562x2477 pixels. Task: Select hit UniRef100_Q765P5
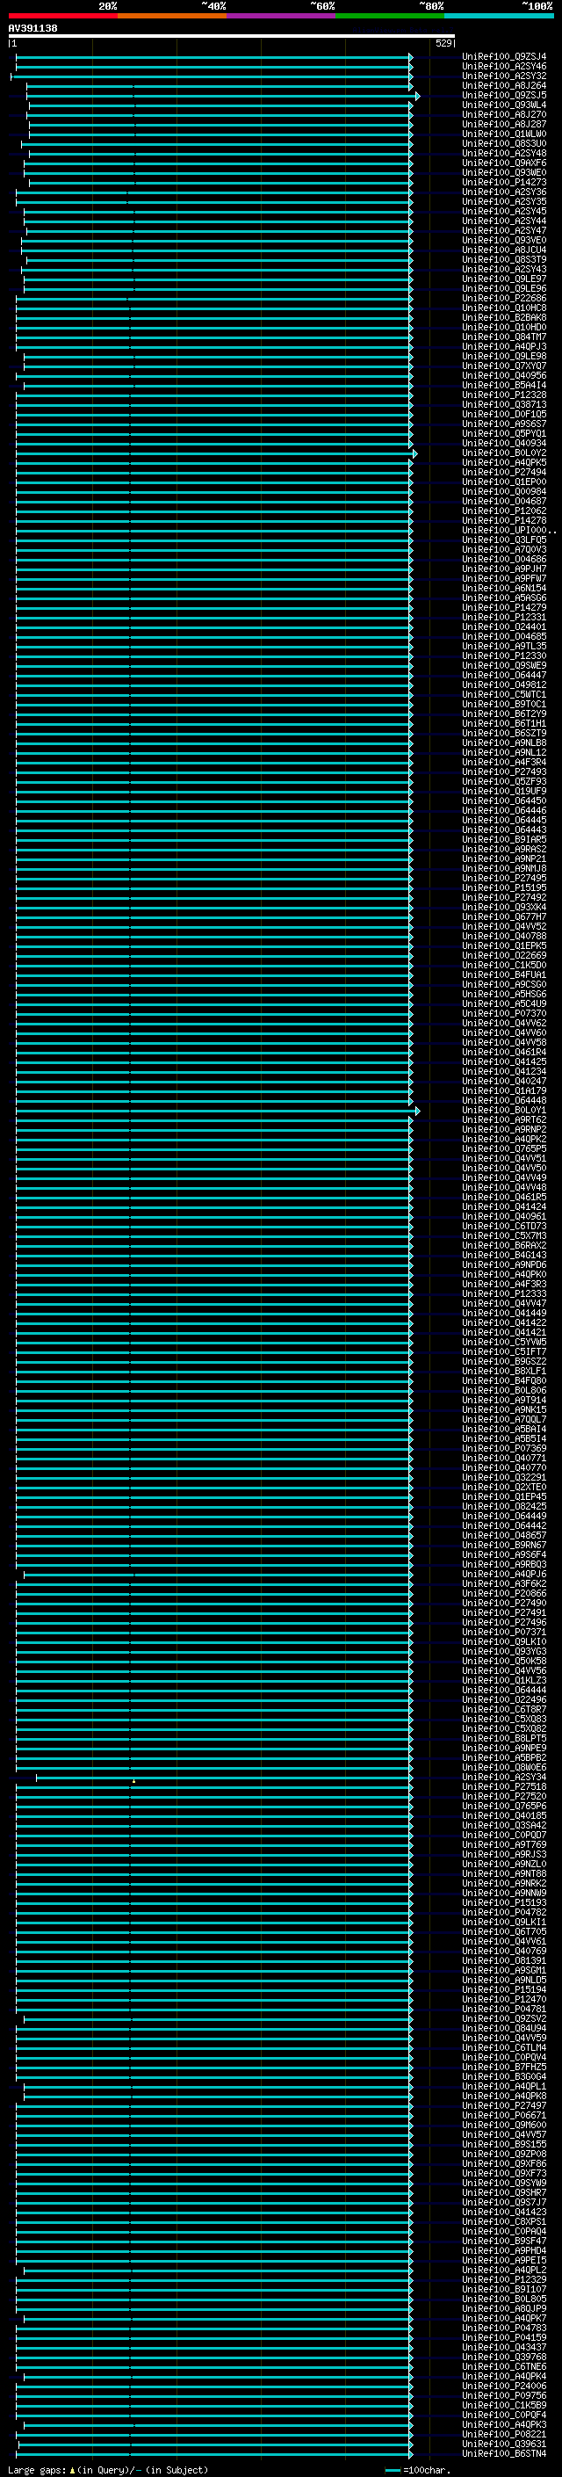click(x=503, y=1149)
